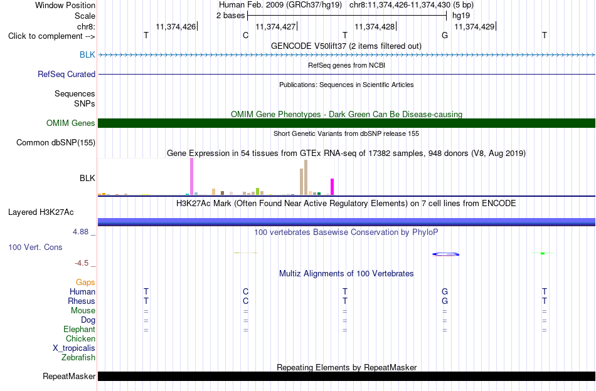Click the 'Mouse' alignment row label

pos(83,311)
